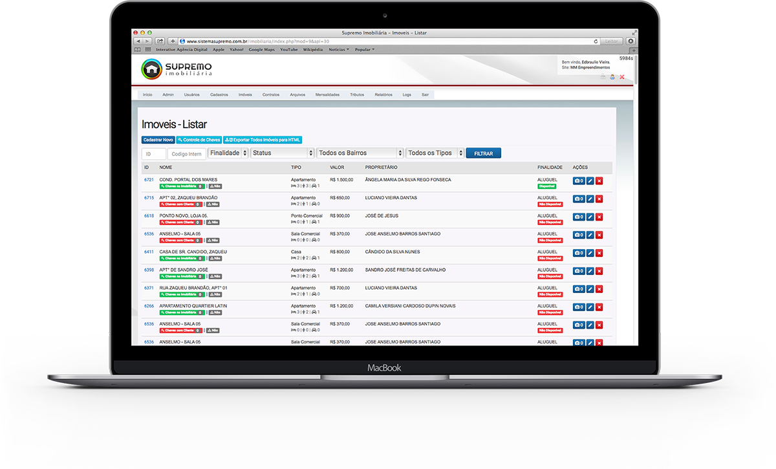The image size is (776, 469).
Task: Open property ID 6411 link
Action: (x=149, y=252)
